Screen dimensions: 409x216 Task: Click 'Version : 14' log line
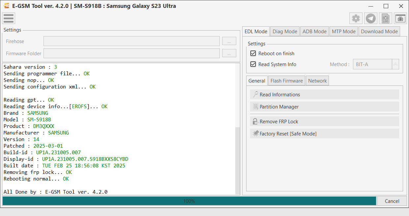click(21, 139)
